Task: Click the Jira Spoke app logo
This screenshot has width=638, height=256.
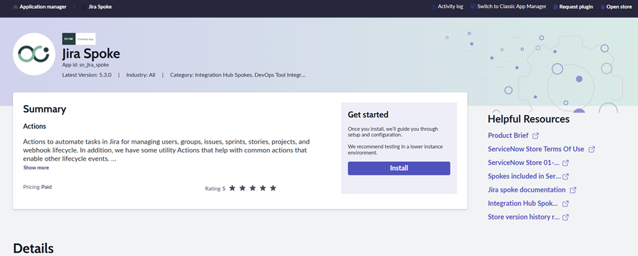Action: 34,54
